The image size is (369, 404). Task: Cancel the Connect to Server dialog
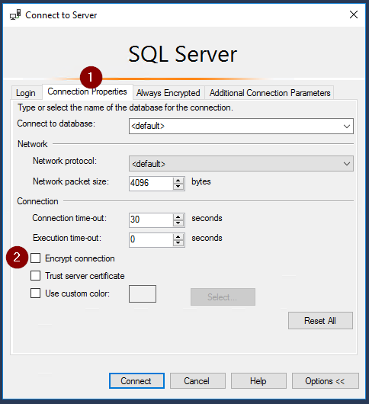pos(197,380)
